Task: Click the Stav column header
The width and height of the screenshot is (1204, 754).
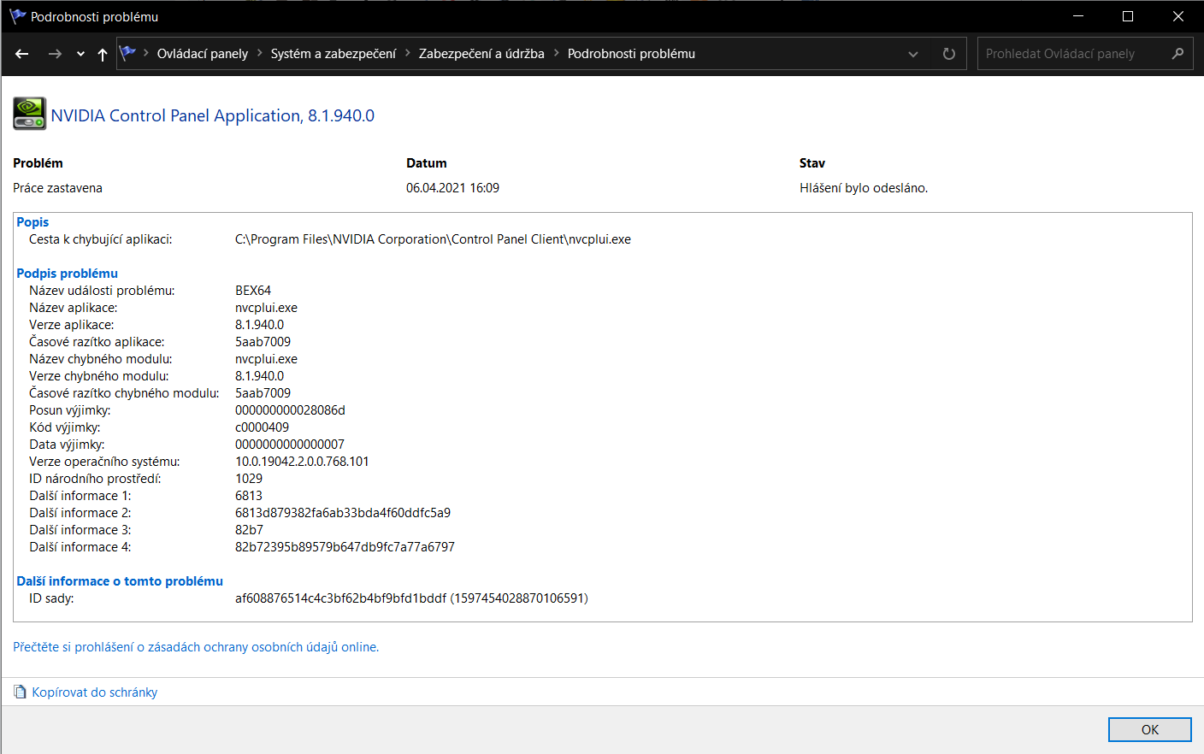Action: coord(812,163)
